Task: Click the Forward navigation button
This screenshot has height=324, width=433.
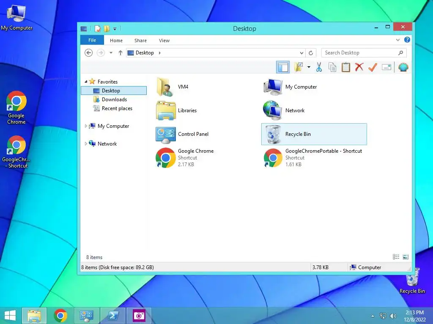Action: click(101, 53)
